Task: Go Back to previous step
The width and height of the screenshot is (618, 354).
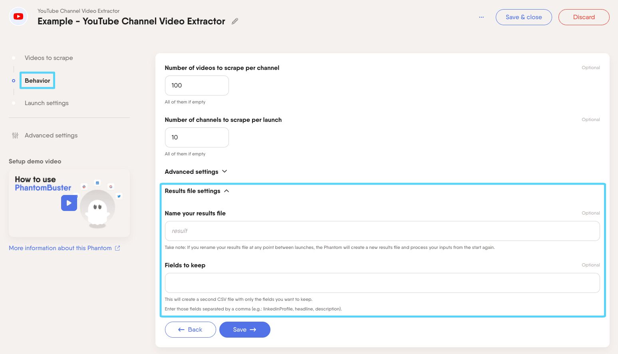Action: [x=190, y=330]
